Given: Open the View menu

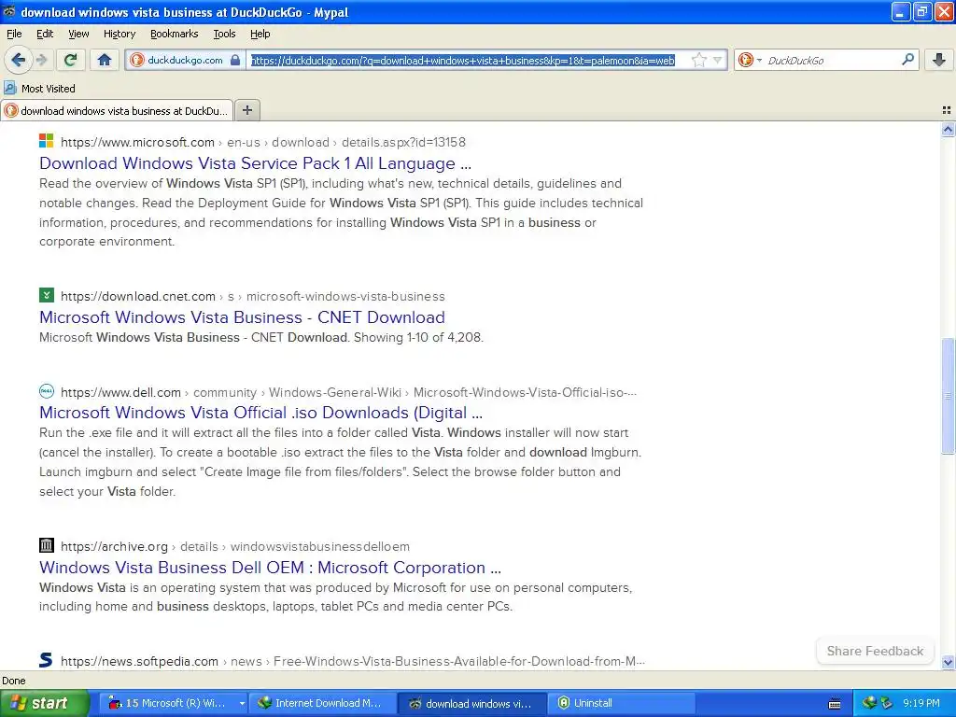Looking at the screenshot, I should pyautogui.click(x=78, y=34).
